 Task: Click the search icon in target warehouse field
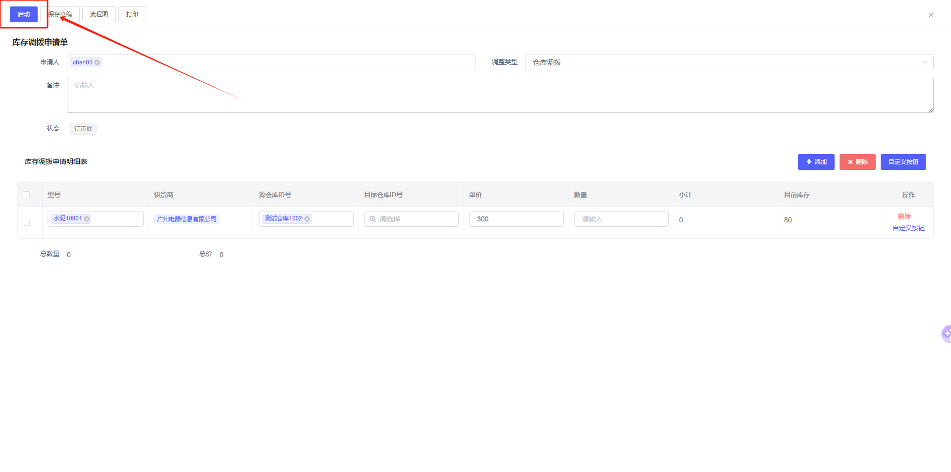tap(372, 219)
